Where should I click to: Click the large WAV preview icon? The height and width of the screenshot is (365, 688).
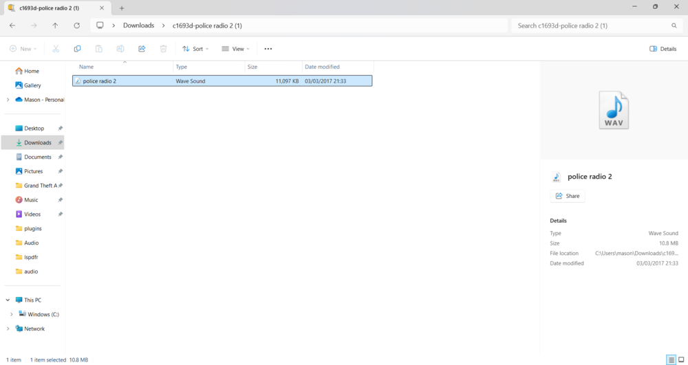(x=614, y=110)
